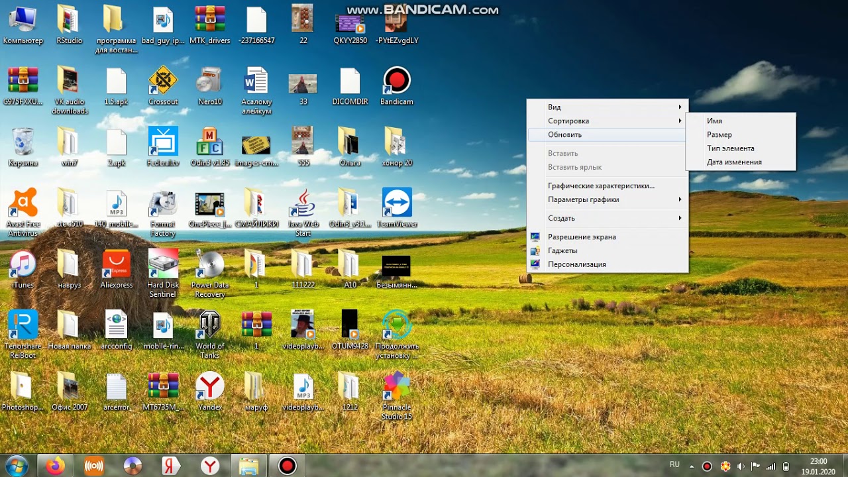
Task: Select the Офис 2007 folder
Action: (70, 391)
